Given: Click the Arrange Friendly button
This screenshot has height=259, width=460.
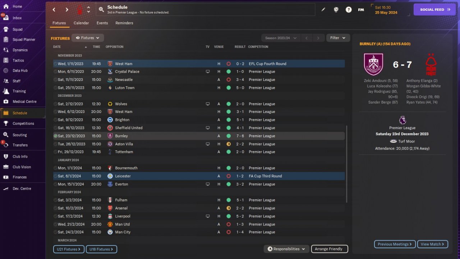Looking at the screenshot, I should 330,249.
